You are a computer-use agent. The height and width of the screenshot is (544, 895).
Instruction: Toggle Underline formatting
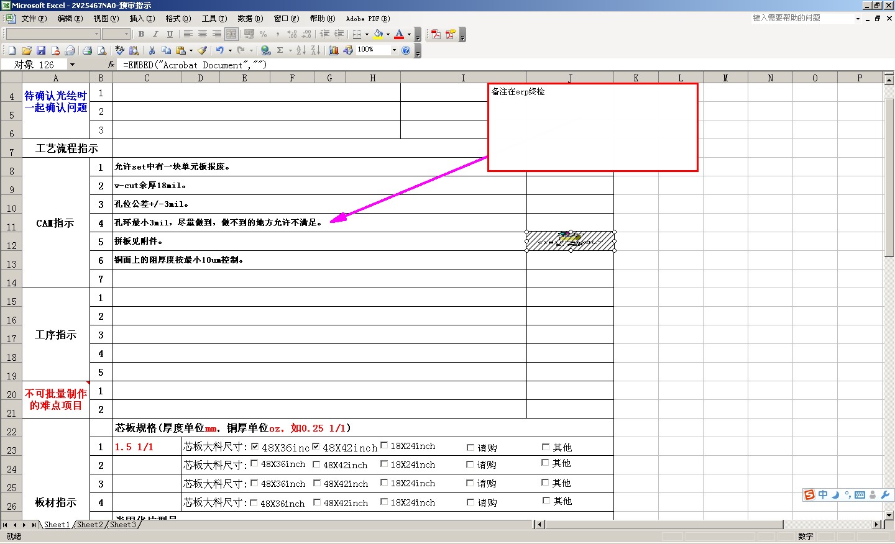170,34
